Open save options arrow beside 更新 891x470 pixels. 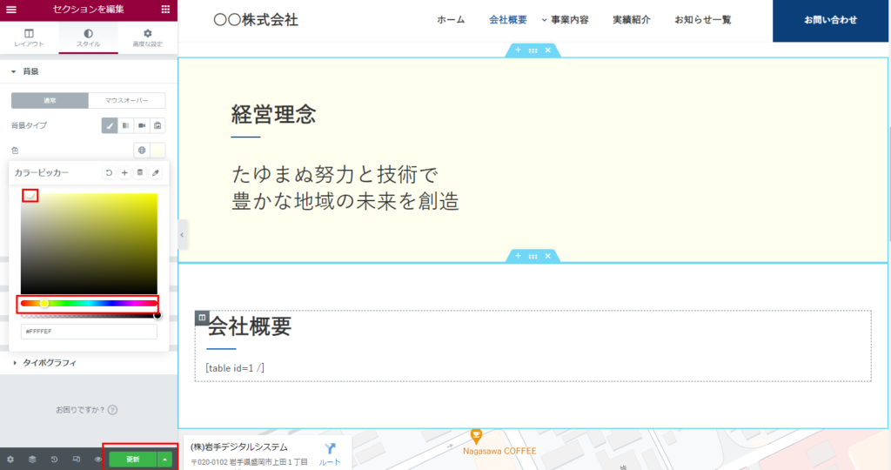(165, 459)
